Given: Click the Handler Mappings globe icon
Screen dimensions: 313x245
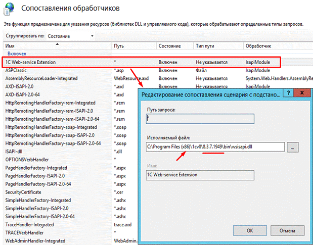Looking at the screenshot, I should click(x=9, y=9).
